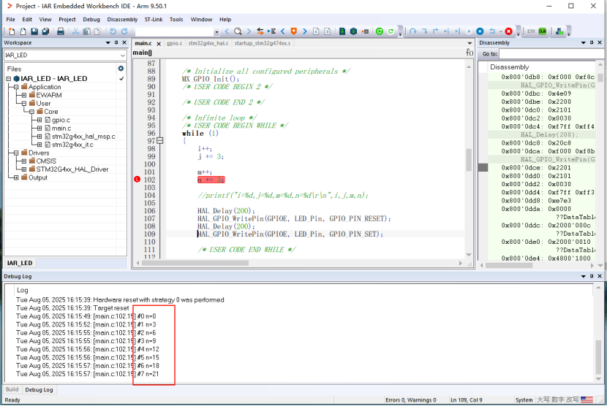607x406 pixels.
Task: Click the Disassembly Go to input field
Action: pos(551,54)
